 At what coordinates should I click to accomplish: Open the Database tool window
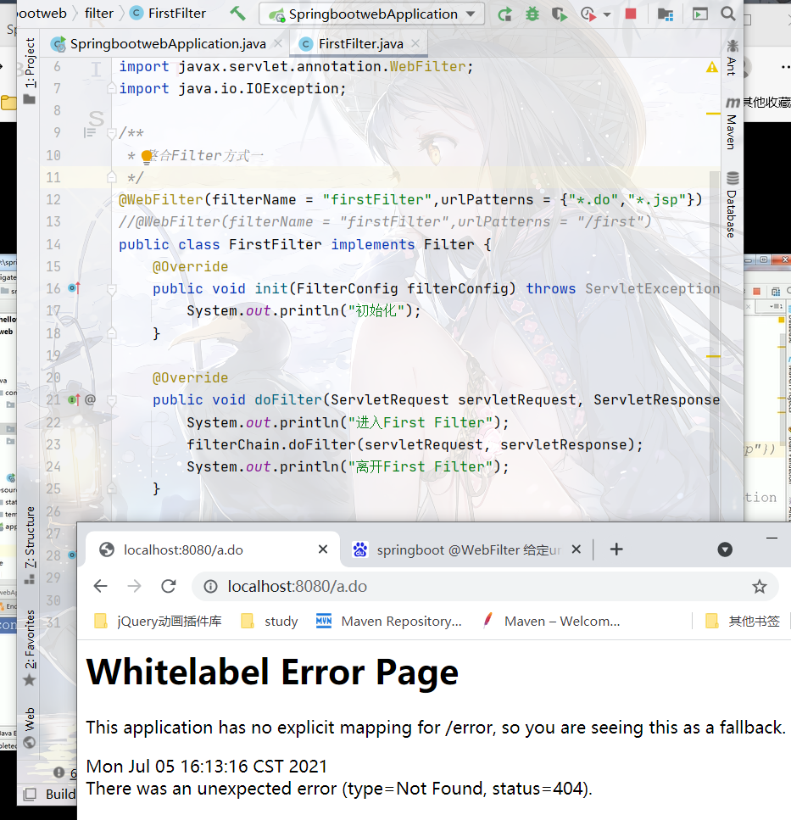coord(732,205)
